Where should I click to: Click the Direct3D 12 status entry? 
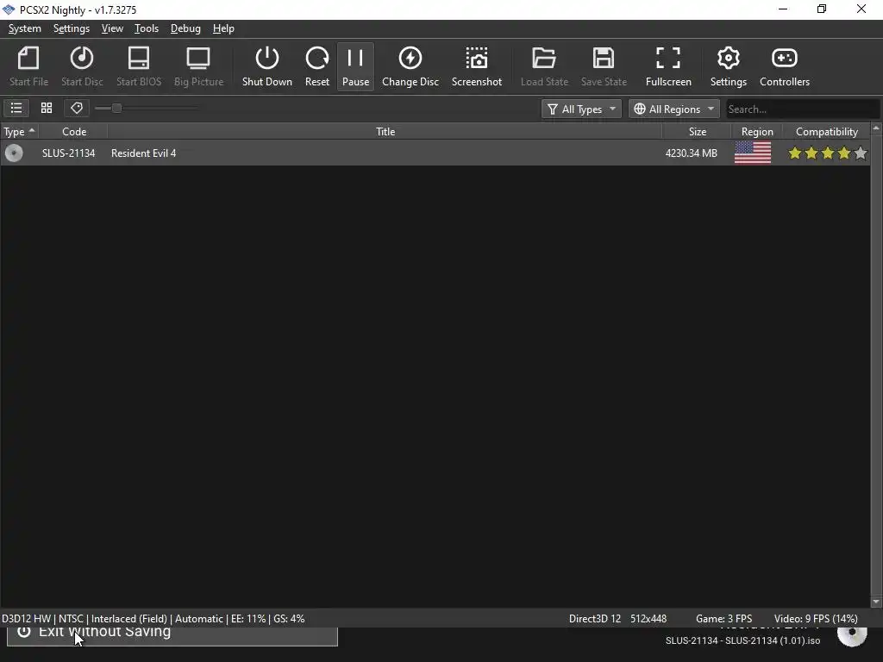tap(595, 619)
